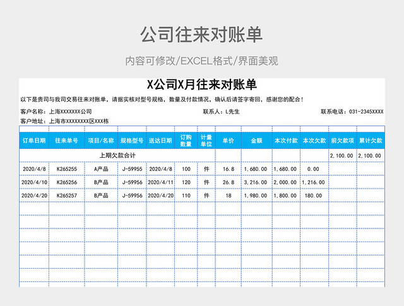Click the 客户名称 customer name line
The height and width of the screenshot is (306, 404).
(x=56, y=112)
